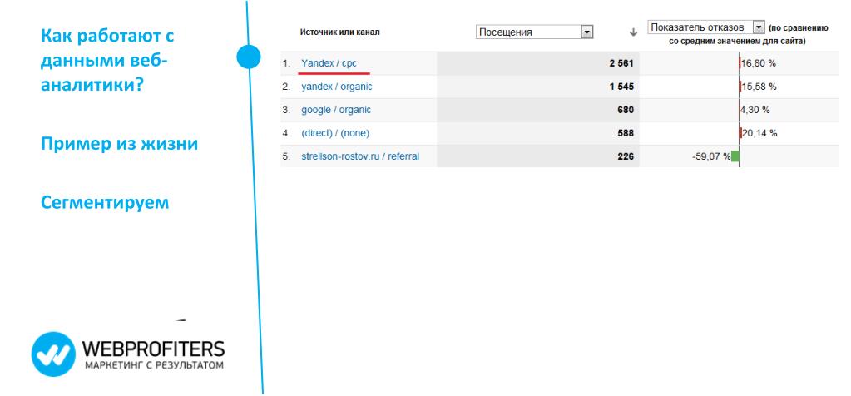Viewport: 851px width, 396px height.
Task: Click the green comparison bar for strellson-rostov.ru
Action: point(735,156)
